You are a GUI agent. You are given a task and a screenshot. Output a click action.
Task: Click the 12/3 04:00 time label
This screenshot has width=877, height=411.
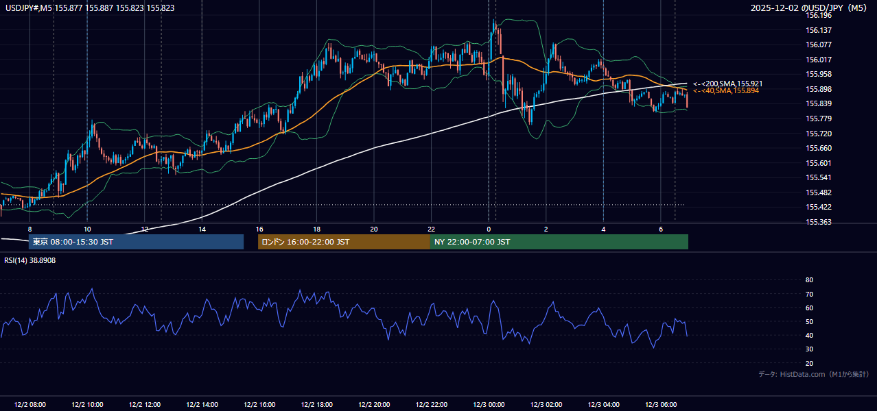tap(603, 405)
